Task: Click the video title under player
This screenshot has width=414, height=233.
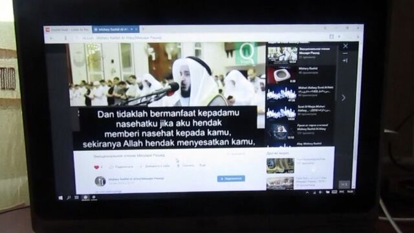Action: 129,156
